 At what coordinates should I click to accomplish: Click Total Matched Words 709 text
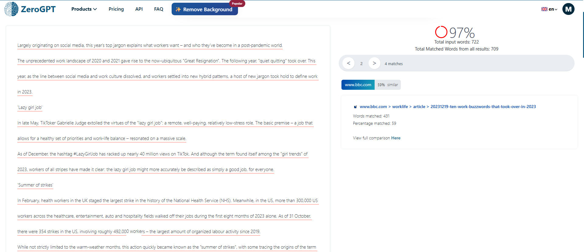pos(456,49)
